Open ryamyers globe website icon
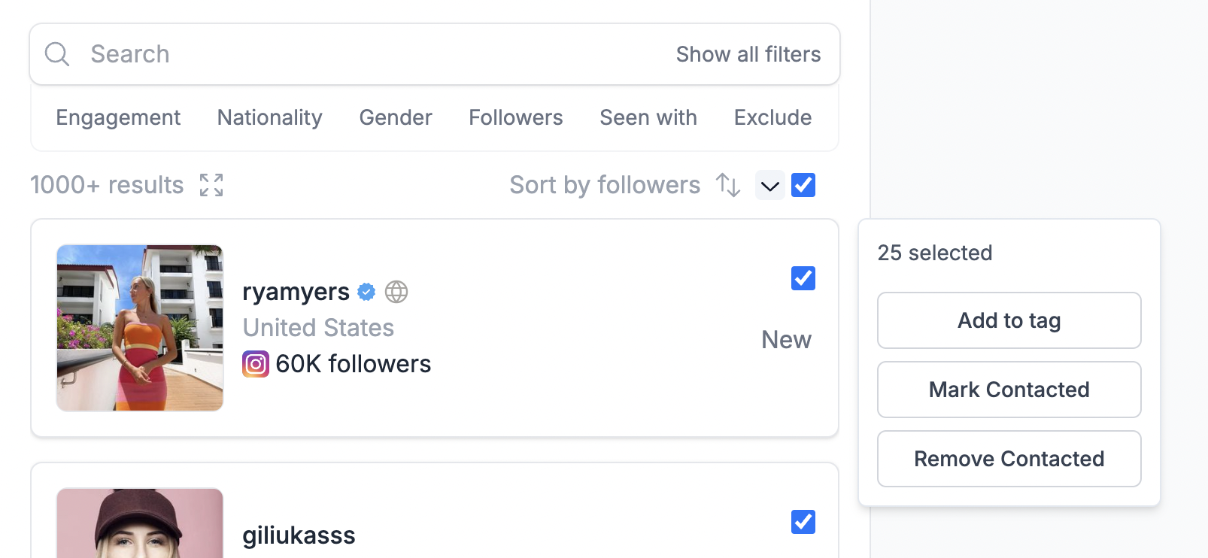 click(396, 292)
